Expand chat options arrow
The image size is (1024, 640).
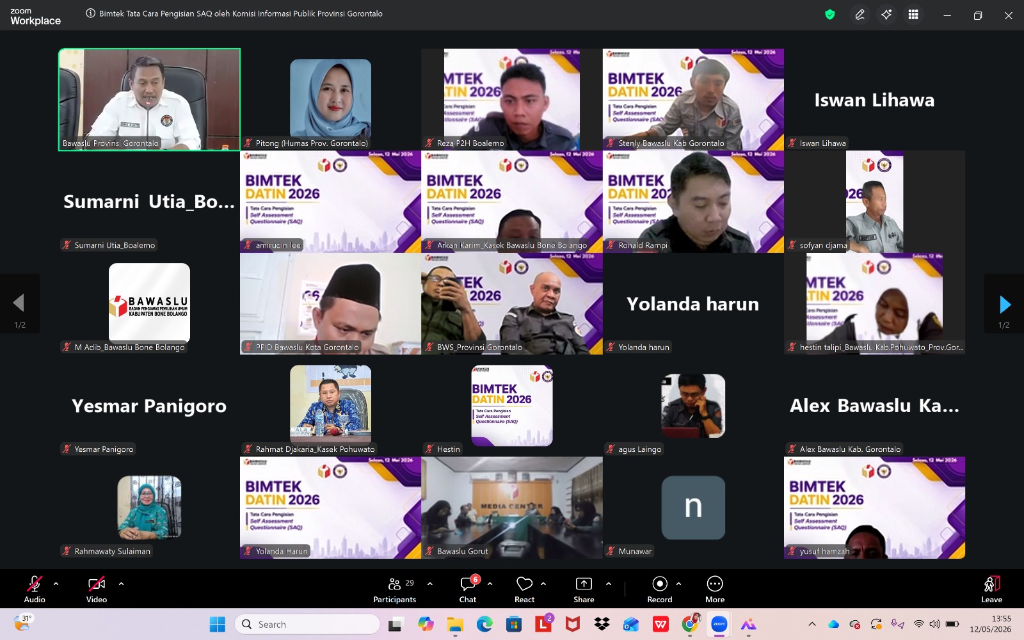click(490, 584)
